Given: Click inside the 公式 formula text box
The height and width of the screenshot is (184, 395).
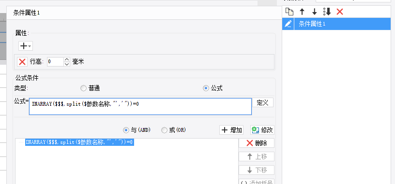Looking at the screenshot, I should tap(140, 107).
